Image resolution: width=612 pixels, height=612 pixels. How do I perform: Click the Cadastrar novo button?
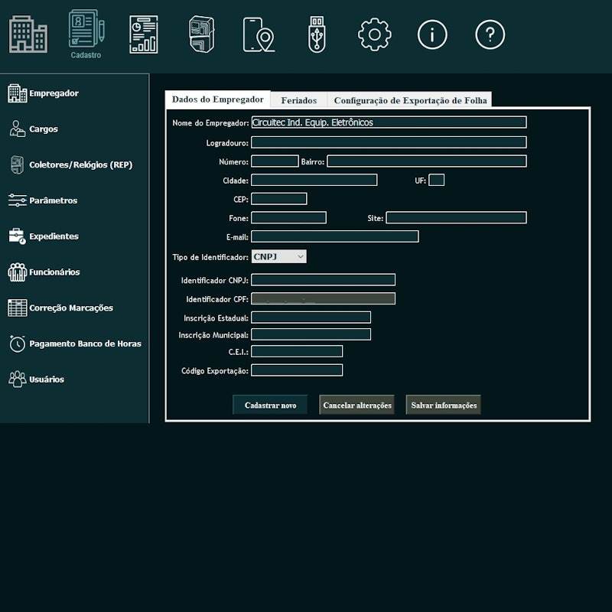(x=270, y=405)
